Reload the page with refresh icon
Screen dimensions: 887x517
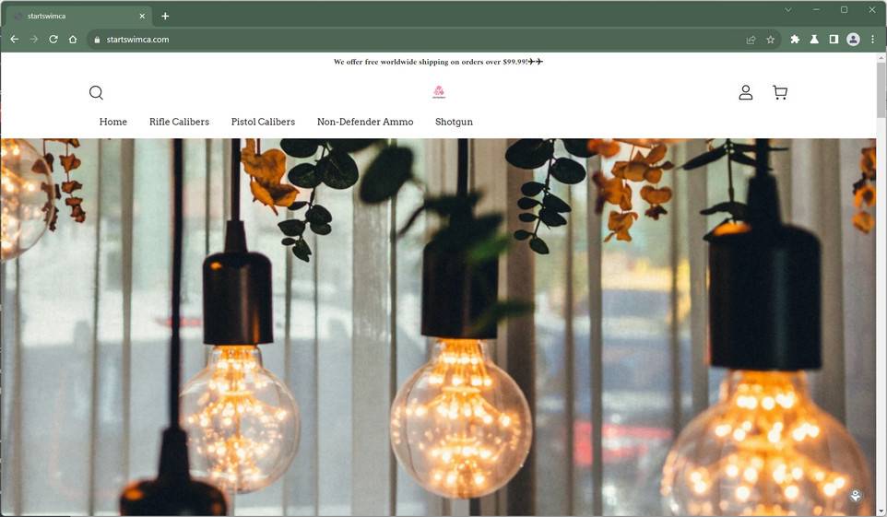point(53,39)
